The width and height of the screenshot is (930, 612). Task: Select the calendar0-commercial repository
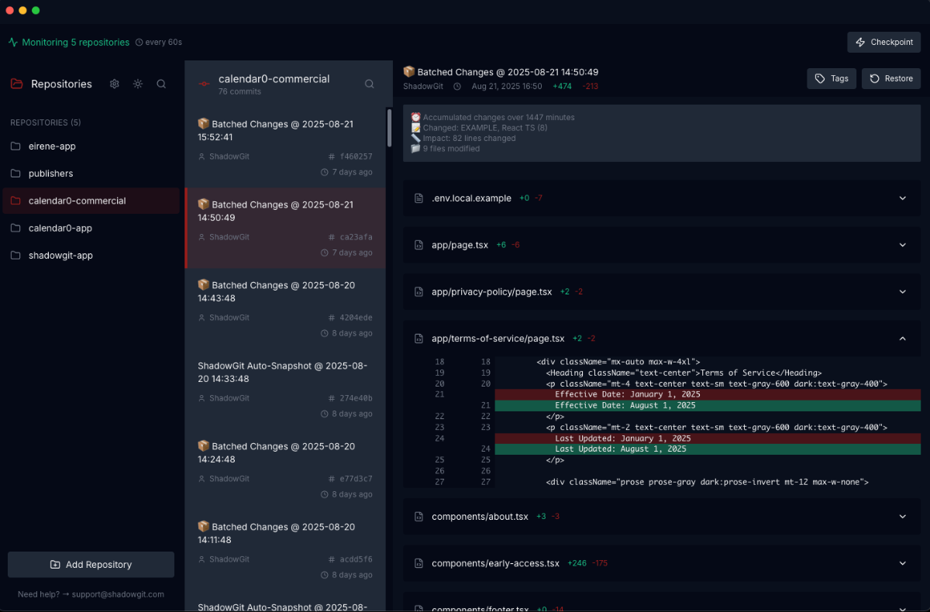click(91, 201)
